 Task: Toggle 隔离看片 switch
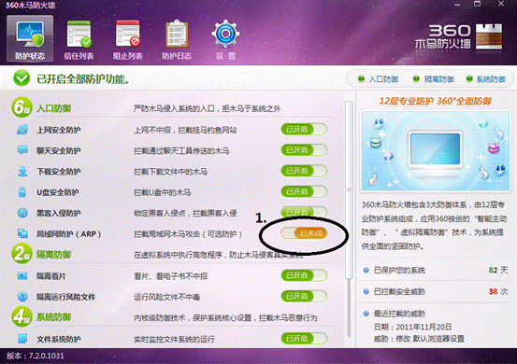coord(304,275)
